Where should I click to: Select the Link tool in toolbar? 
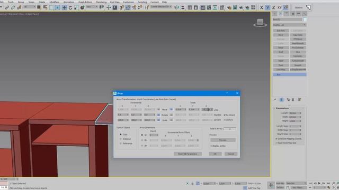coord(7,7)
